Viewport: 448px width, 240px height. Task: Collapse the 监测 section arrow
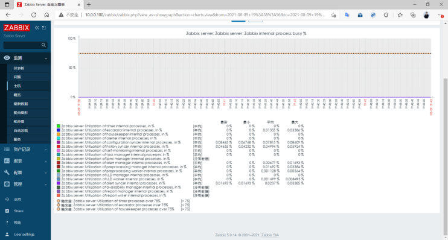click(46, 58)
